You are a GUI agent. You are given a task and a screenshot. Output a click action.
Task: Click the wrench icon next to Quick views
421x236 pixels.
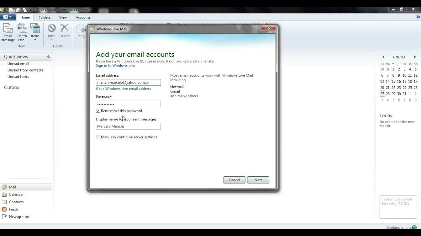48,57
